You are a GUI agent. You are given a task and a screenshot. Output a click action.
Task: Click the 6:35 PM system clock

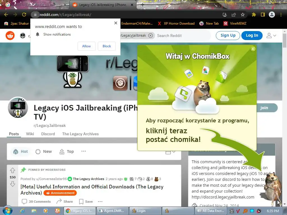click(273, 211)
